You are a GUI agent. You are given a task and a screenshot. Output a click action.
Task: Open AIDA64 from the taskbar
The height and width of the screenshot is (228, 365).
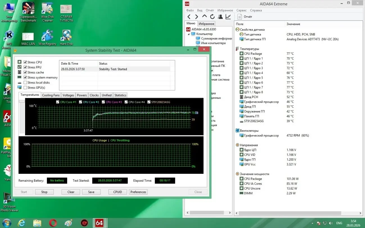[x=99, y=222]
